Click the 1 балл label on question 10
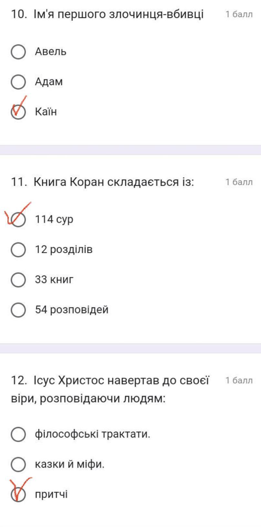 (x=239, y=14)
